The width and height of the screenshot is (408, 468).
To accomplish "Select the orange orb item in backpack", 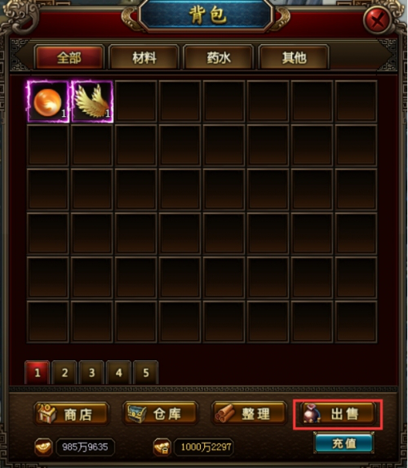I will pyautogui.click(x=47, y=101).
